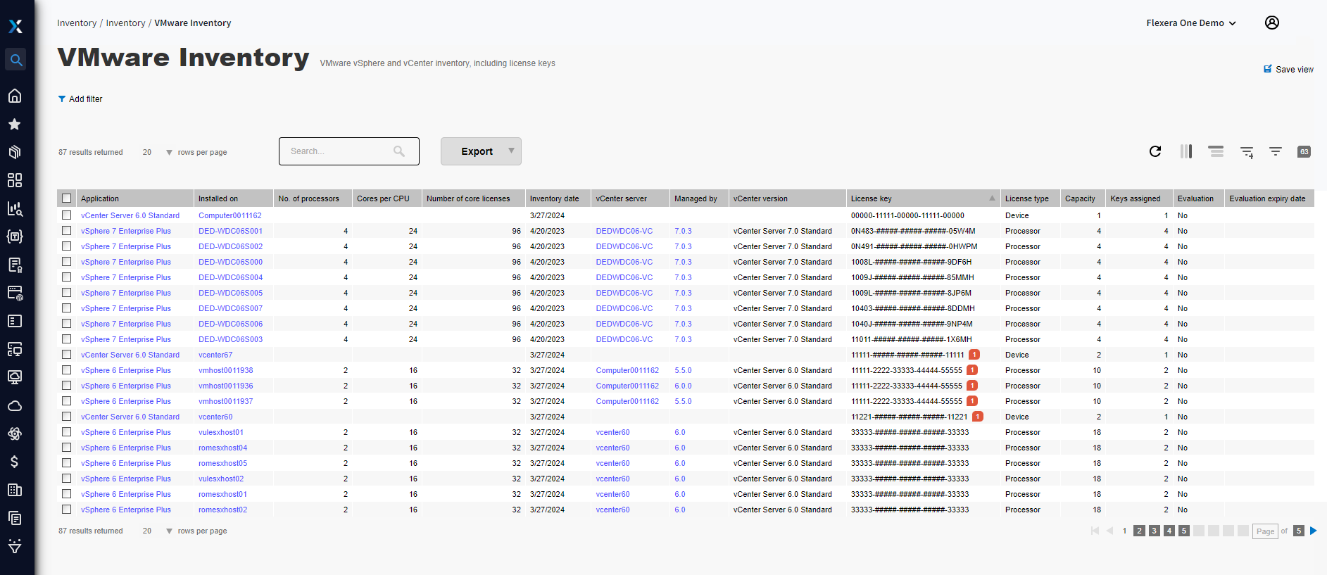Tick the select-all checkbox in header
The image size is (1327, 575).
67,198
